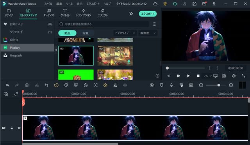Screen dimensions: 250x145
Task: Open preview quality フル dropdown
Action: click(207, 76)
